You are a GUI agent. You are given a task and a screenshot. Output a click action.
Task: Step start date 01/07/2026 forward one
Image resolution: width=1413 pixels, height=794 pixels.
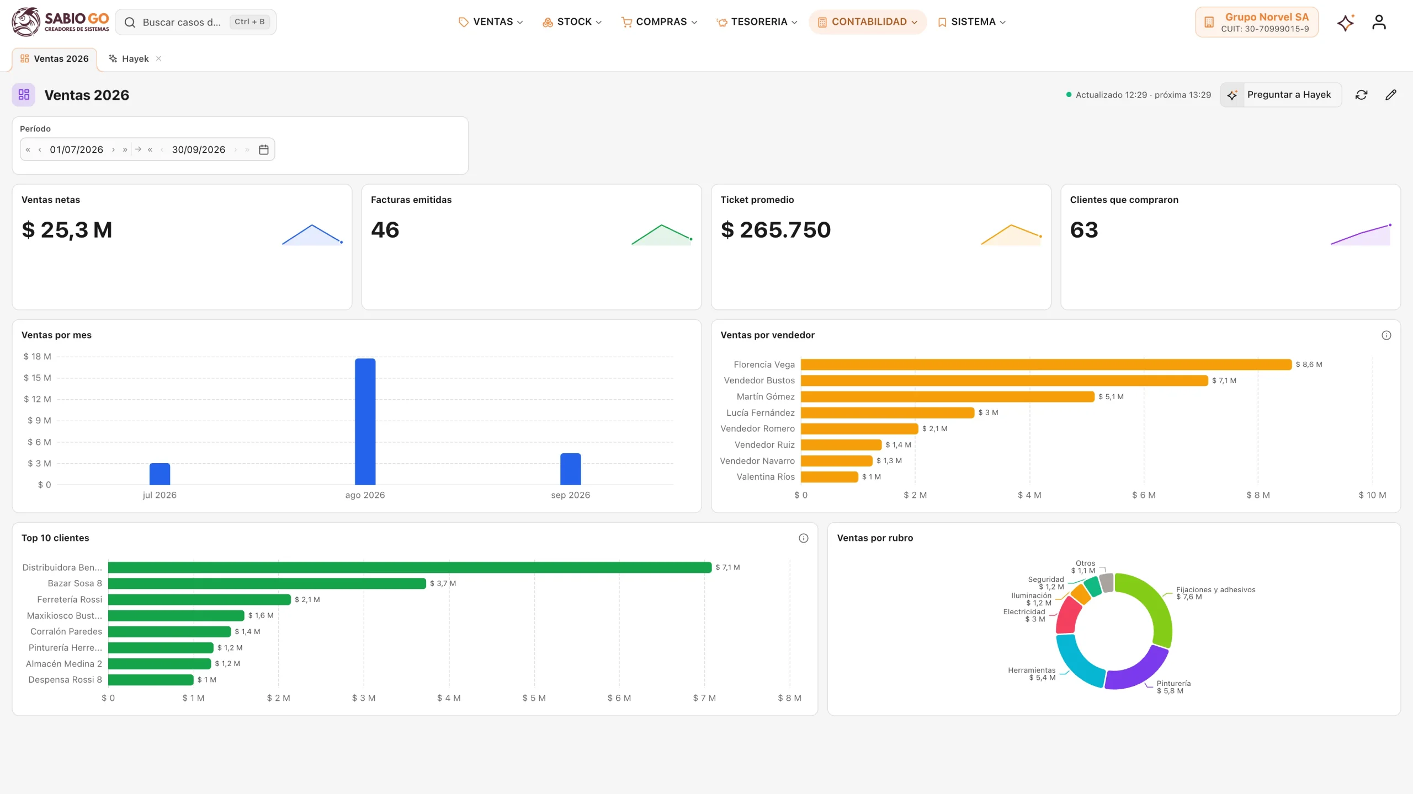(x=113, y=149)
